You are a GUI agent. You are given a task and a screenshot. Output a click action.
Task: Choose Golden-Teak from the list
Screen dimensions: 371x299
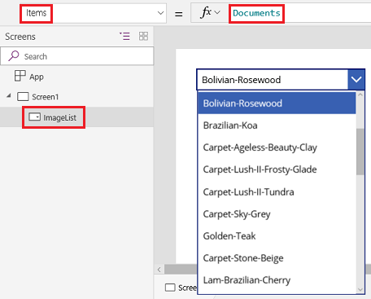(277, 236)
